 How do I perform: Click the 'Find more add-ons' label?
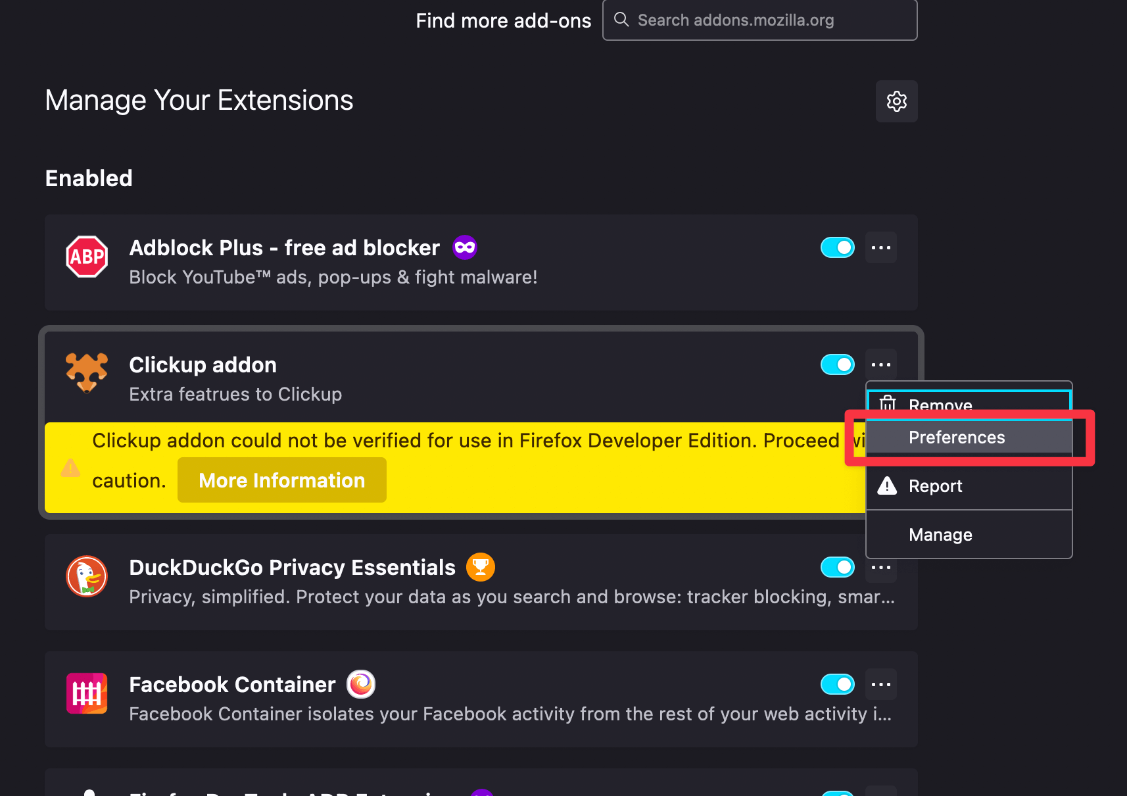pyautogui.click(x=504, y=20)
